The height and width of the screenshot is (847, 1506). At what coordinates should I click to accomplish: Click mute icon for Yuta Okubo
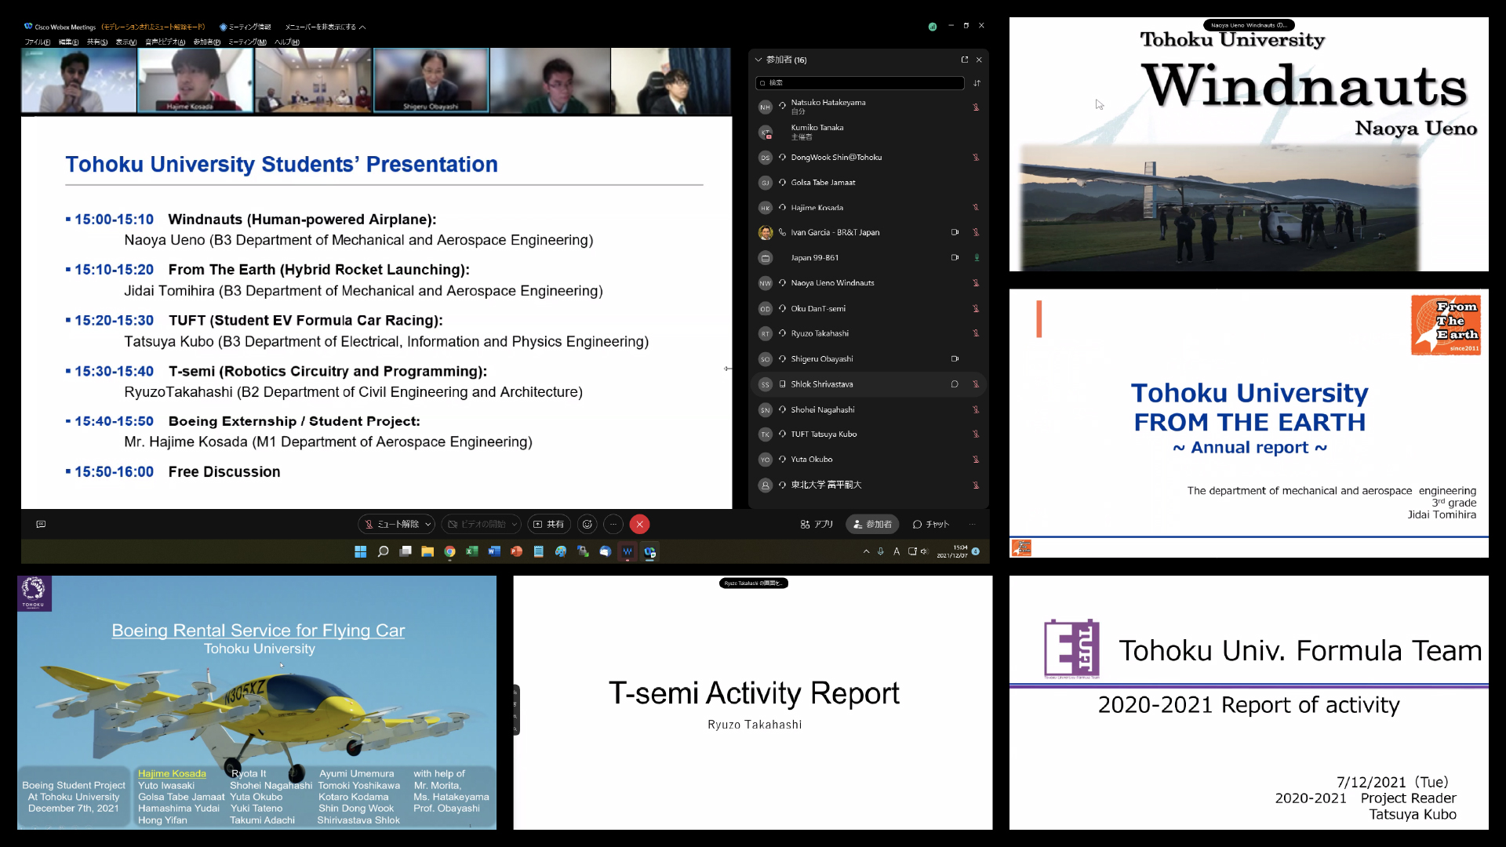tap(976, 460)
